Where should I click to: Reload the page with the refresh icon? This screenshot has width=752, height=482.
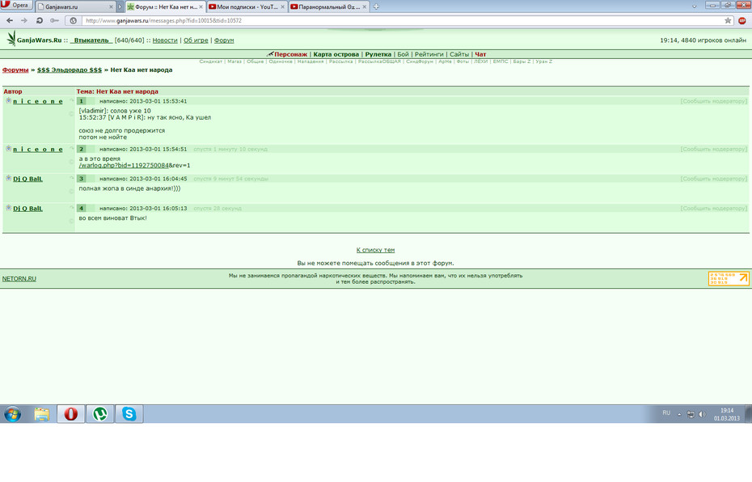point(40,21)
